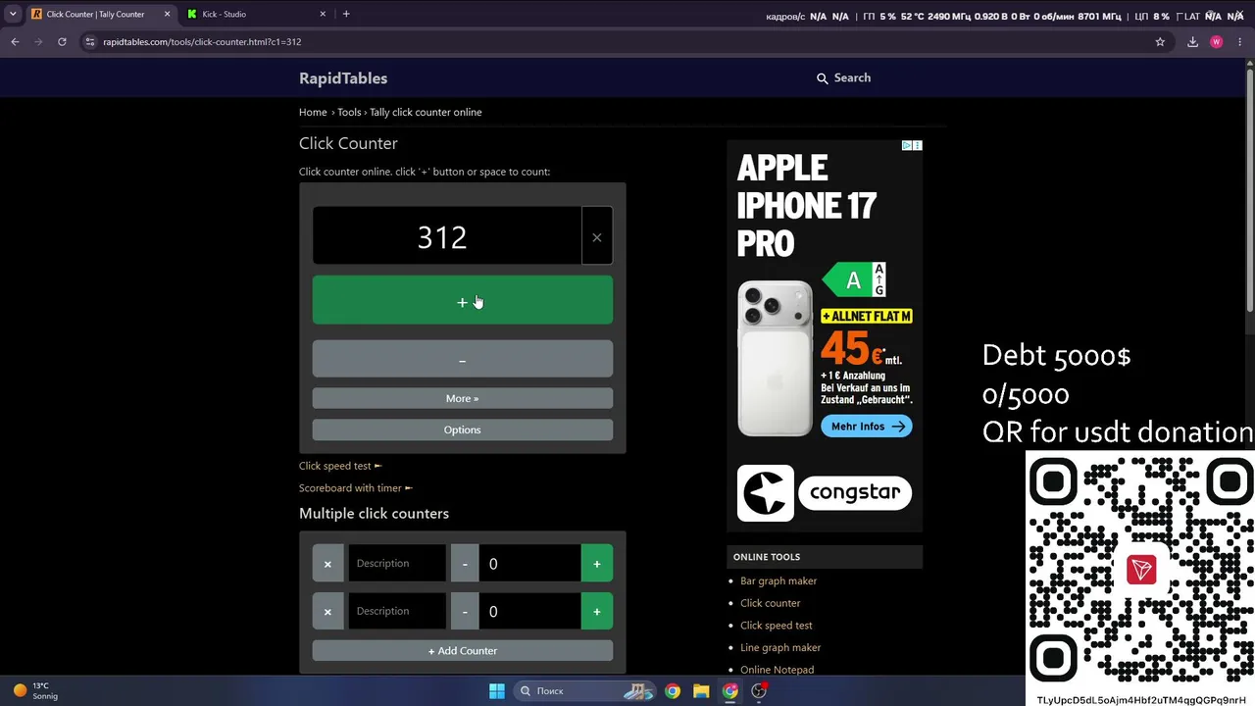This screenshot has height=706, width=1255.
Task: Open the site Search
Action: 843,77
